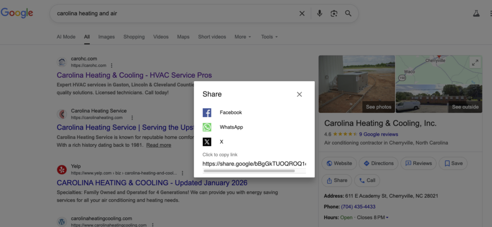Open the 9 Google reviews link

pos(378,134)
